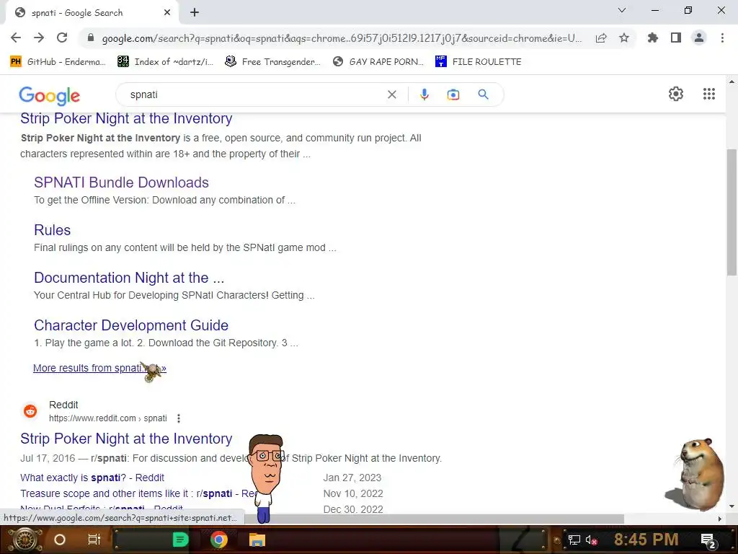The height and width of the screenshot is (554, 738).
Task: Toggle the browser side panel
Action: [x=676, y=38]
